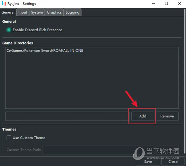Close the settings window with X

(180, 4)
